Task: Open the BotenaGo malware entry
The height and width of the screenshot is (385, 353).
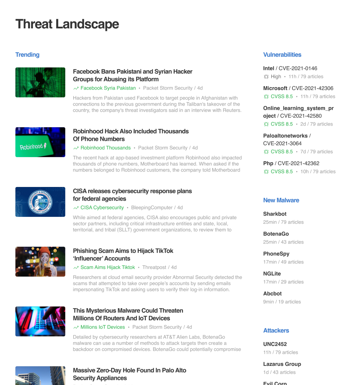Action: tap(276, 234)
